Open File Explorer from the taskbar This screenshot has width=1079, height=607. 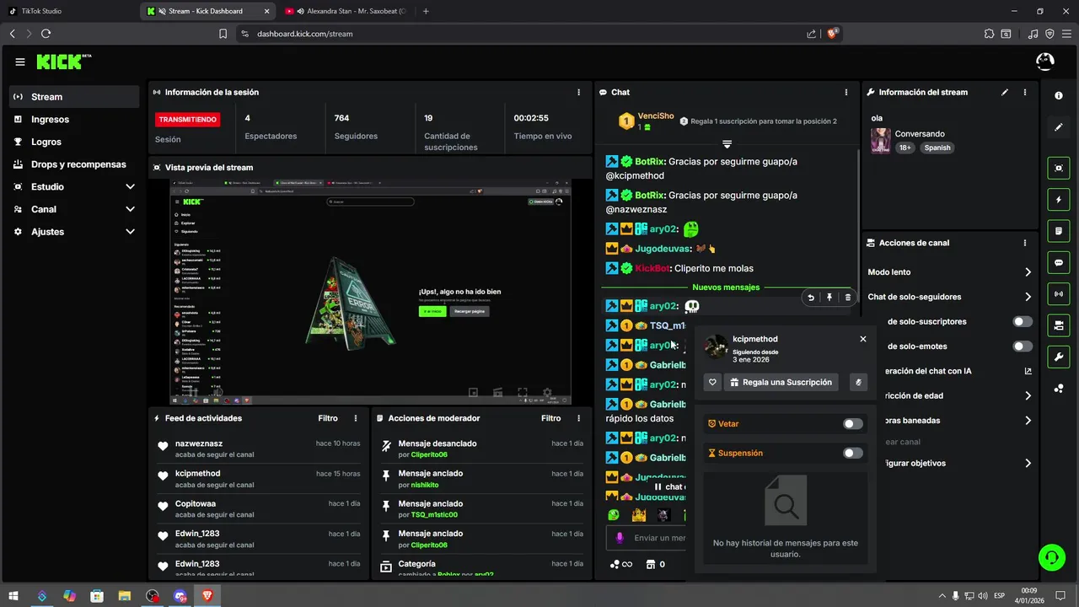click(x=125, y=596)
